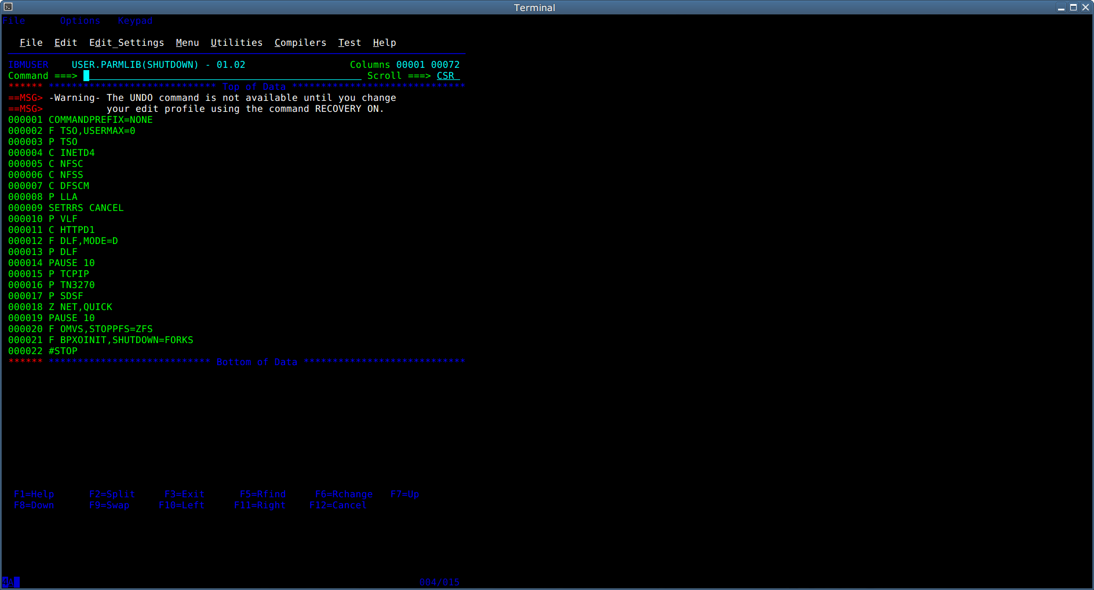The image size is (1094, 590).
Task: Click the USER.PARMLIB(SHUTDOWN) dataset name
Action: 135,65
